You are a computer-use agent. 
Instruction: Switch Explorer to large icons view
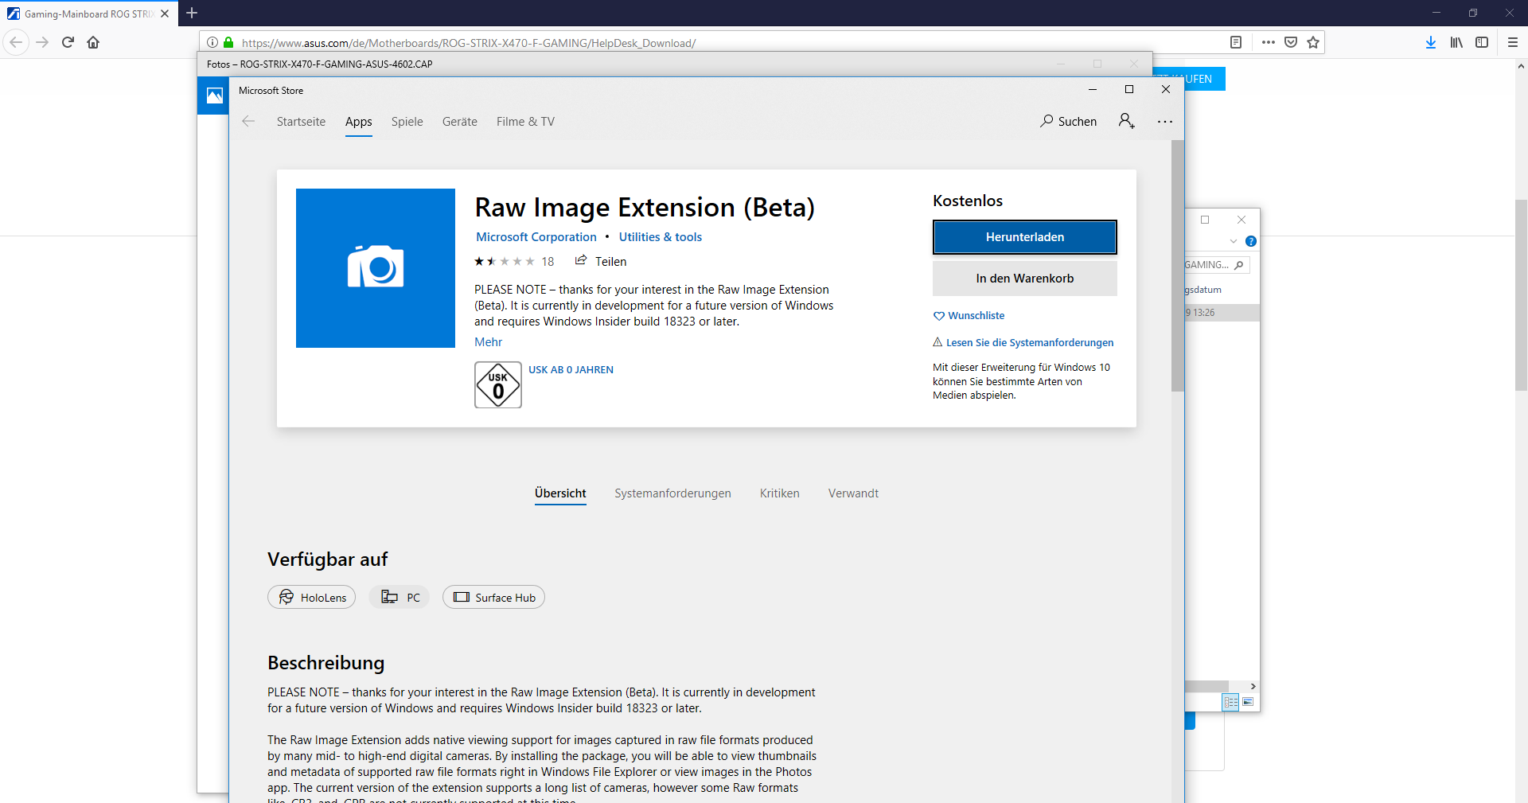tap(1248, 702)
